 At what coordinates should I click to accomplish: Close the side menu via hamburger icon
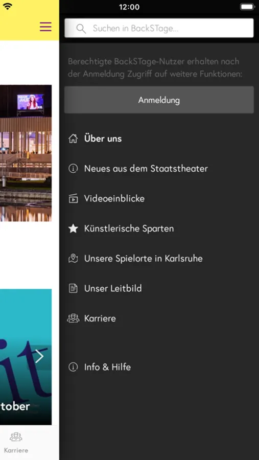point(45,27)
